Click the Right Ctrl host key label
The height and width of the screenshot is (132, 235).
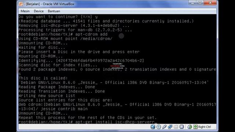click(x=205, y=127)
